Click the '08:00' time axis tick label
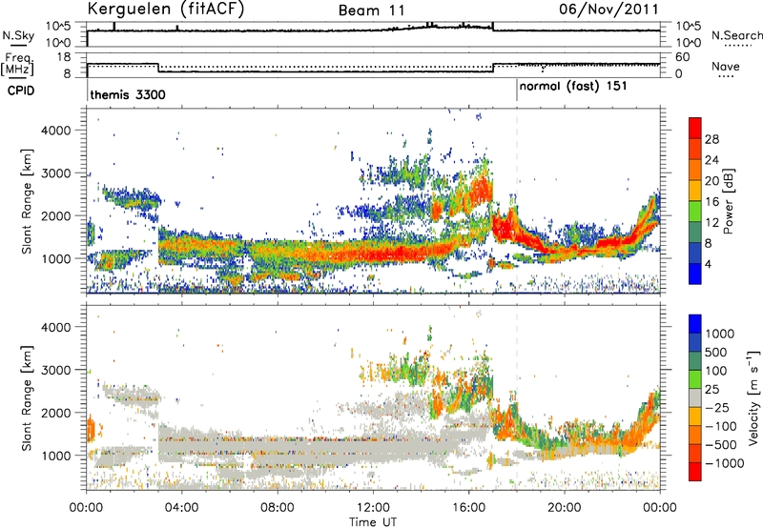763x528 pixels. (277, 508)
